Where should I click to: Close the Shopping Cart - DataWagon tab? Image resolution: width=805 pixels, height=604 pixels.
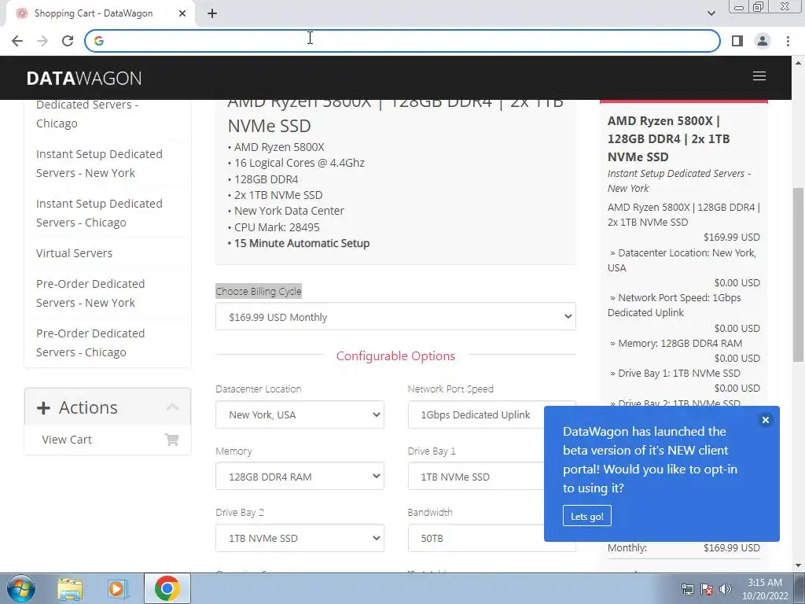182,13
